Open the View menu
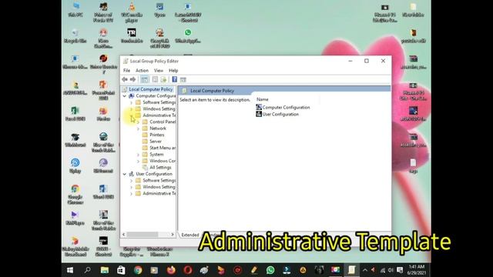 159,70
